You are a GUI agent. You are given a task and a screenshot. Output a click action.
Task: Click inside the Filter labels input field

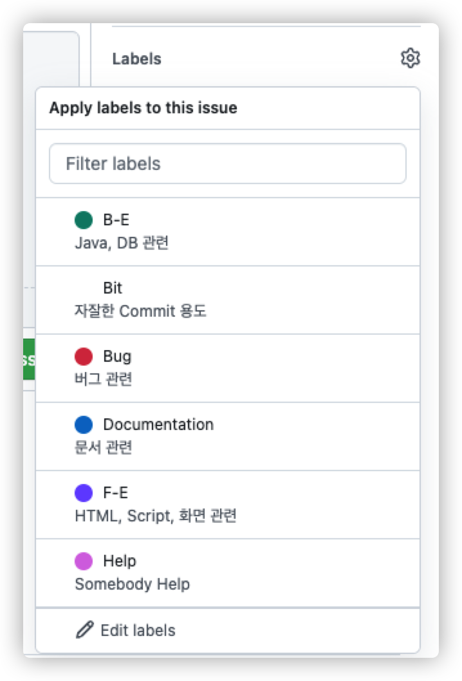tap(227, 163)
